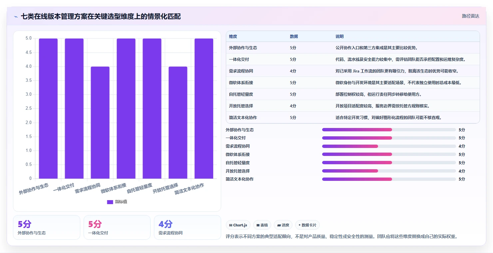Select the 数据卡片 tag pill
Screen dimensions: 493x253
click(x=307, y=225)
